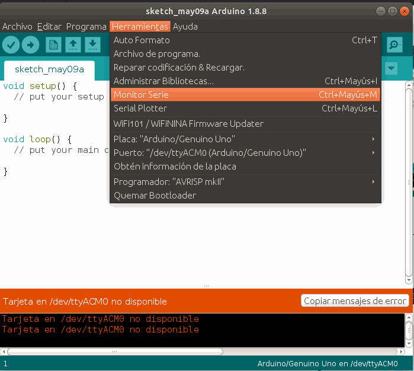Screen dimensions: 414x371
Task: Click the console horizontal scrollbar thumb
Action: (x=115, y=351)
